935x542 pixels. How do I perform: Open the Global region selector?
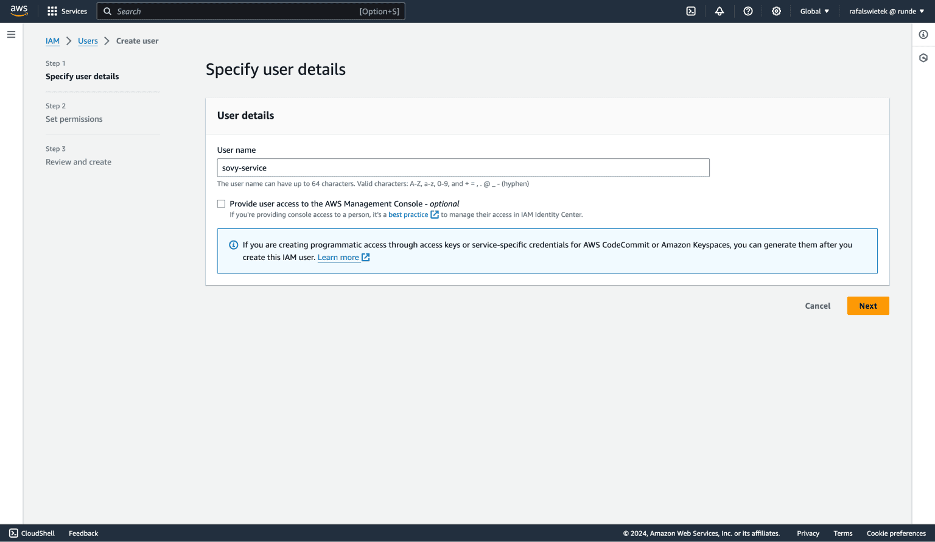(x=814, y=11)
